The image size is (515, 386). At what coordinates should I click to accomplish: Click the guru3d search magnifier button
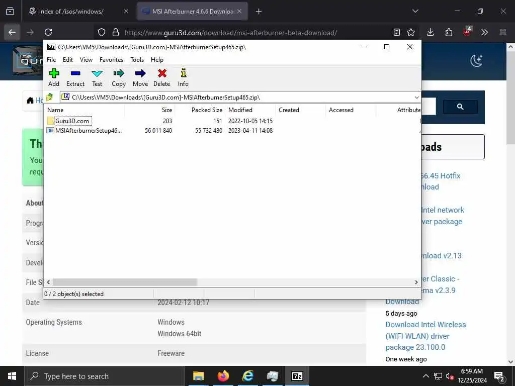click(461, 107)
